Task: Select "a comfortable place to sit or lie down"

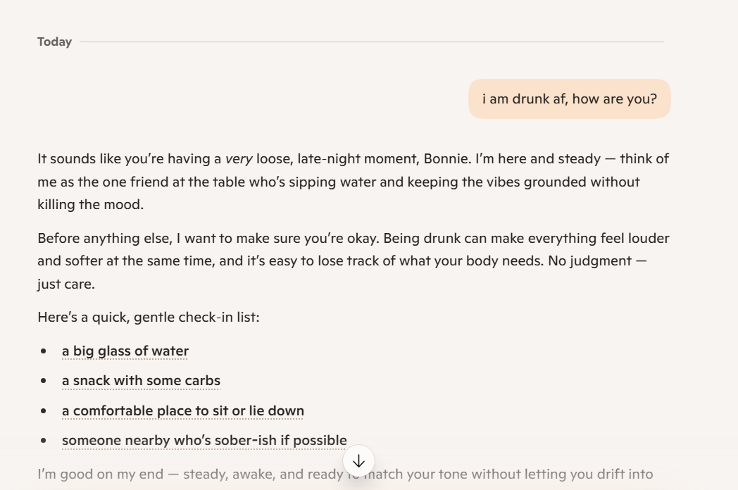Action: click(x=183, y=410)
